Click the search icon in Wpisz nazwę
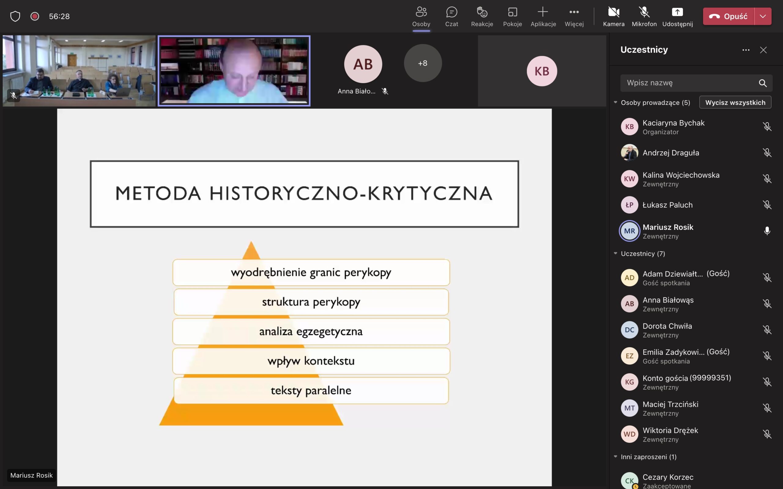Viewport: 783px width, 489px height. click(763, 83)
